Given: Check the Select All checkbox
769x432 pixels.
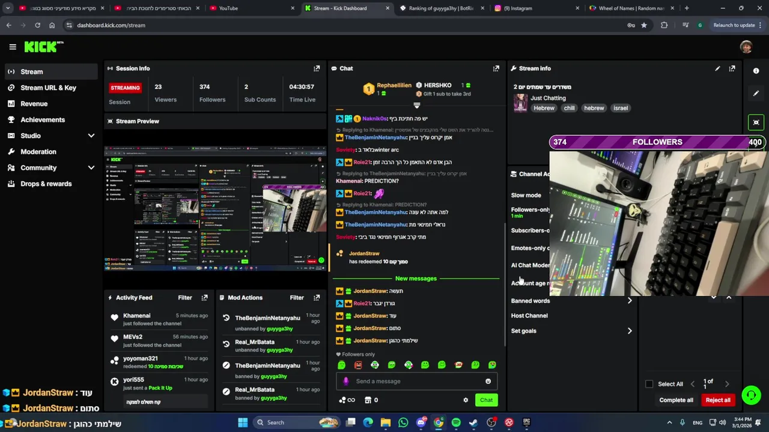Looking at the screenshot, I should tap(649, 384).
